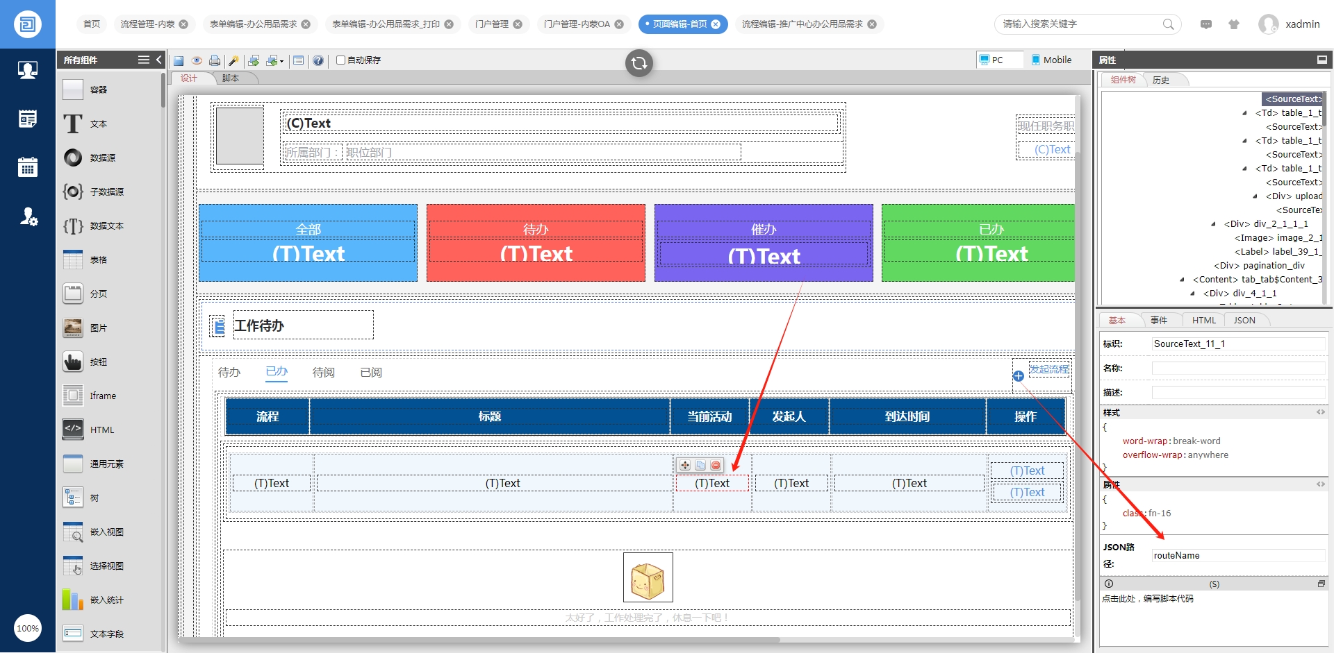
Task: Preview the page using the eye icon
Action: 197,60
